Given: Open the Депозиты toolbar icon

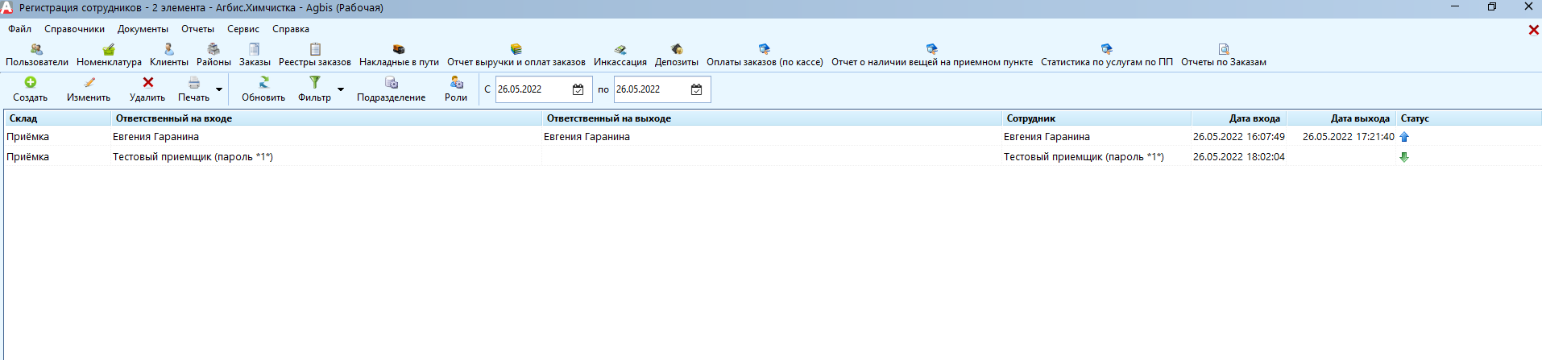Looking at the screenshot, I should click(x=677, y=55).
